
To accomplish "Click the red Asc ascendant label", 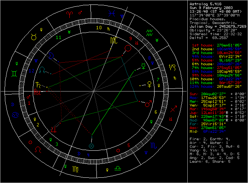I will click(x=38, y=91).
